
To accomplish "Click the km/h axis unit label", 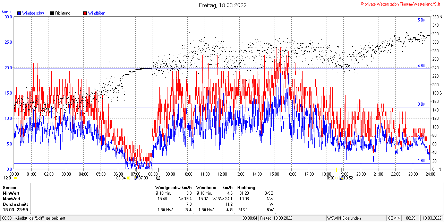I will (6, 11).
